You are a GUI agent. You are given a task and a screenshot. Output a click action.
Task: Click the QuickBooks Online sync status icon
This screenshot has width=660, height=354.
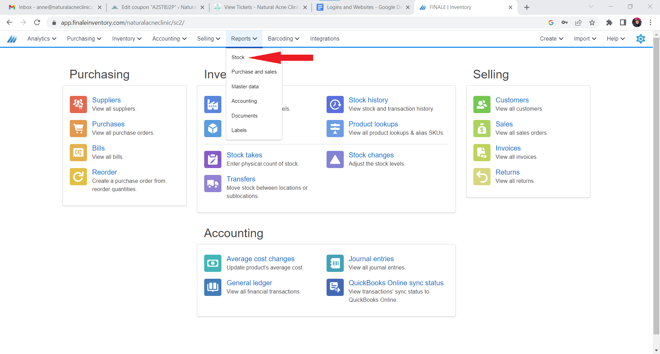pos(335,287)
